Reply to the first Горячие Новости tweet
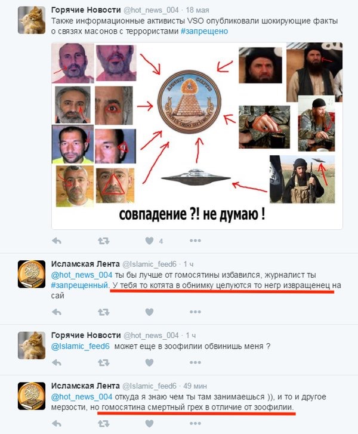 57,241
